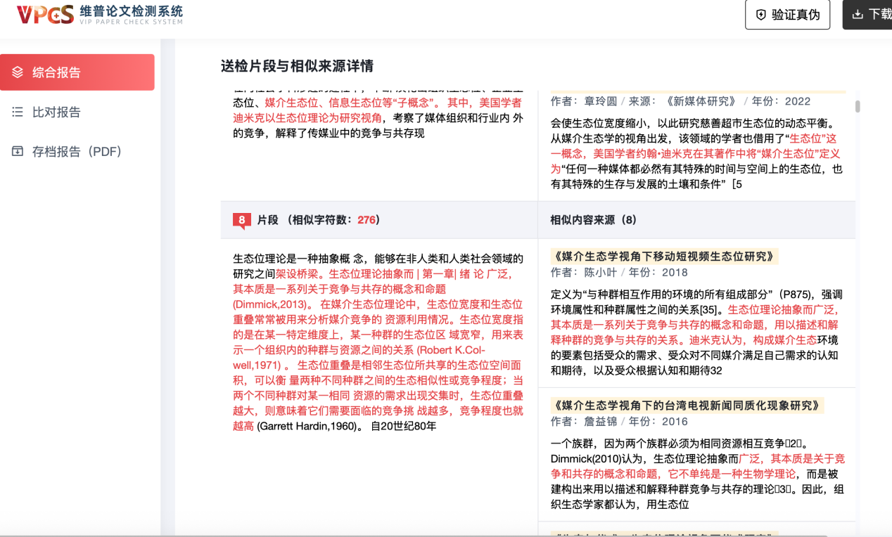The image size is (892, 537).
Task: Click the heading 送检片段与相似来源详情
Action: 297,66
